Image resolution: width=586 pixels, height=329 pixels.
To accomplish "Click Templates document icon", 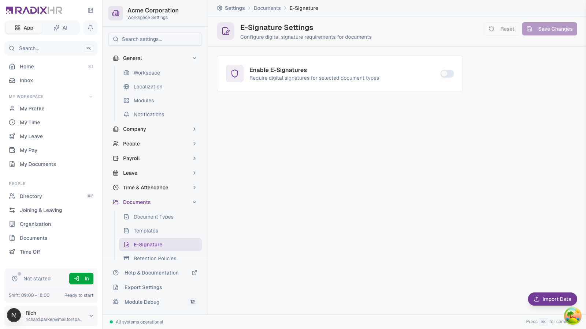I will 126,231.
